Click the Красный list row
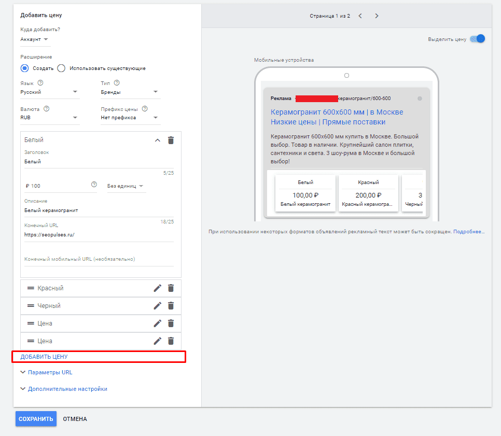 click(x=101, y=288)
